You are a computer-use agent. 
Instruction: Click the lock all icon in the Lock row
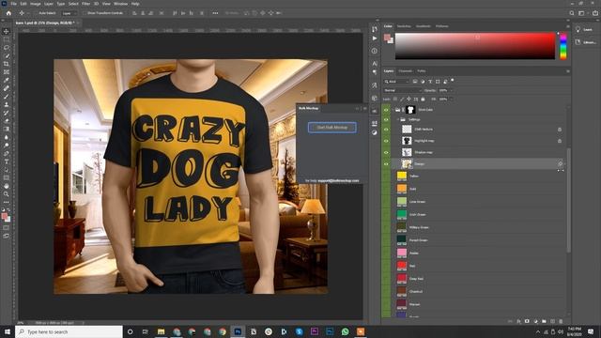click(423, 100)
